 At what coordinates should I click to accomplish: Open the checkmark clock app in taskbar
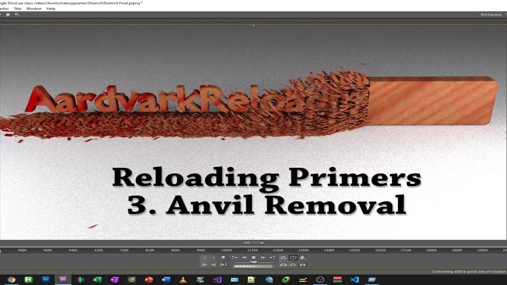coord(132,279)
